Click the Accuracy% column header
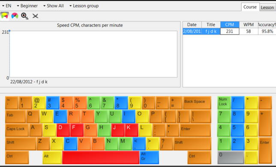The height and width of the screenshot is (167, 276). [267, 24]
